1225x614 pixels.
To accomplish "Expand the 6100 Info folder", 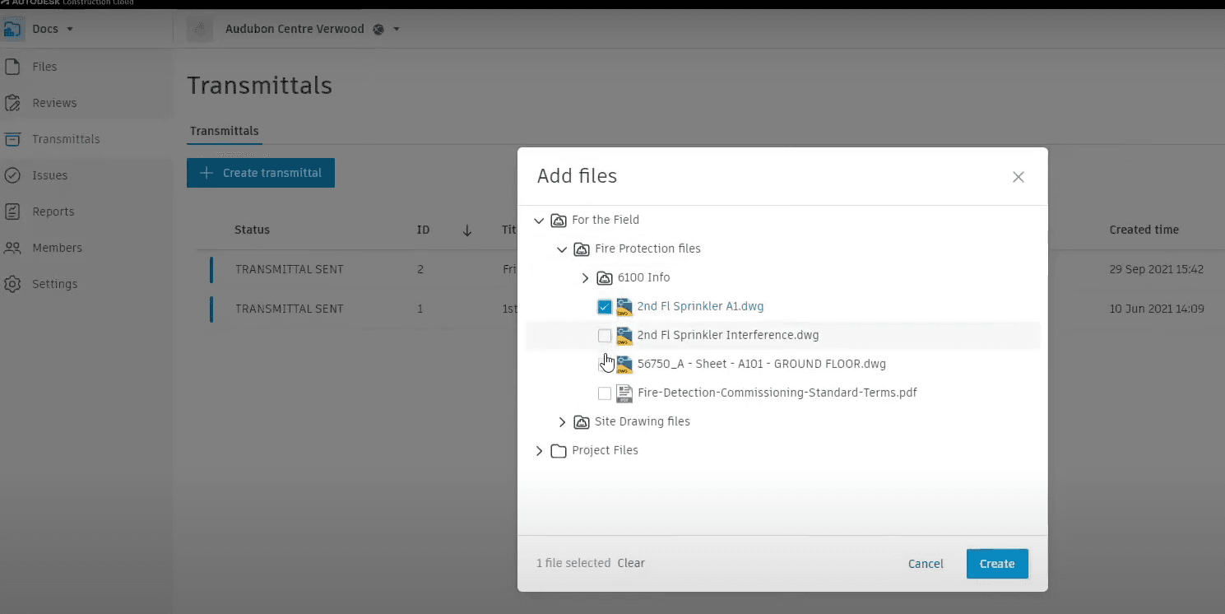I will pyautogui.click(x=585, y=278).
